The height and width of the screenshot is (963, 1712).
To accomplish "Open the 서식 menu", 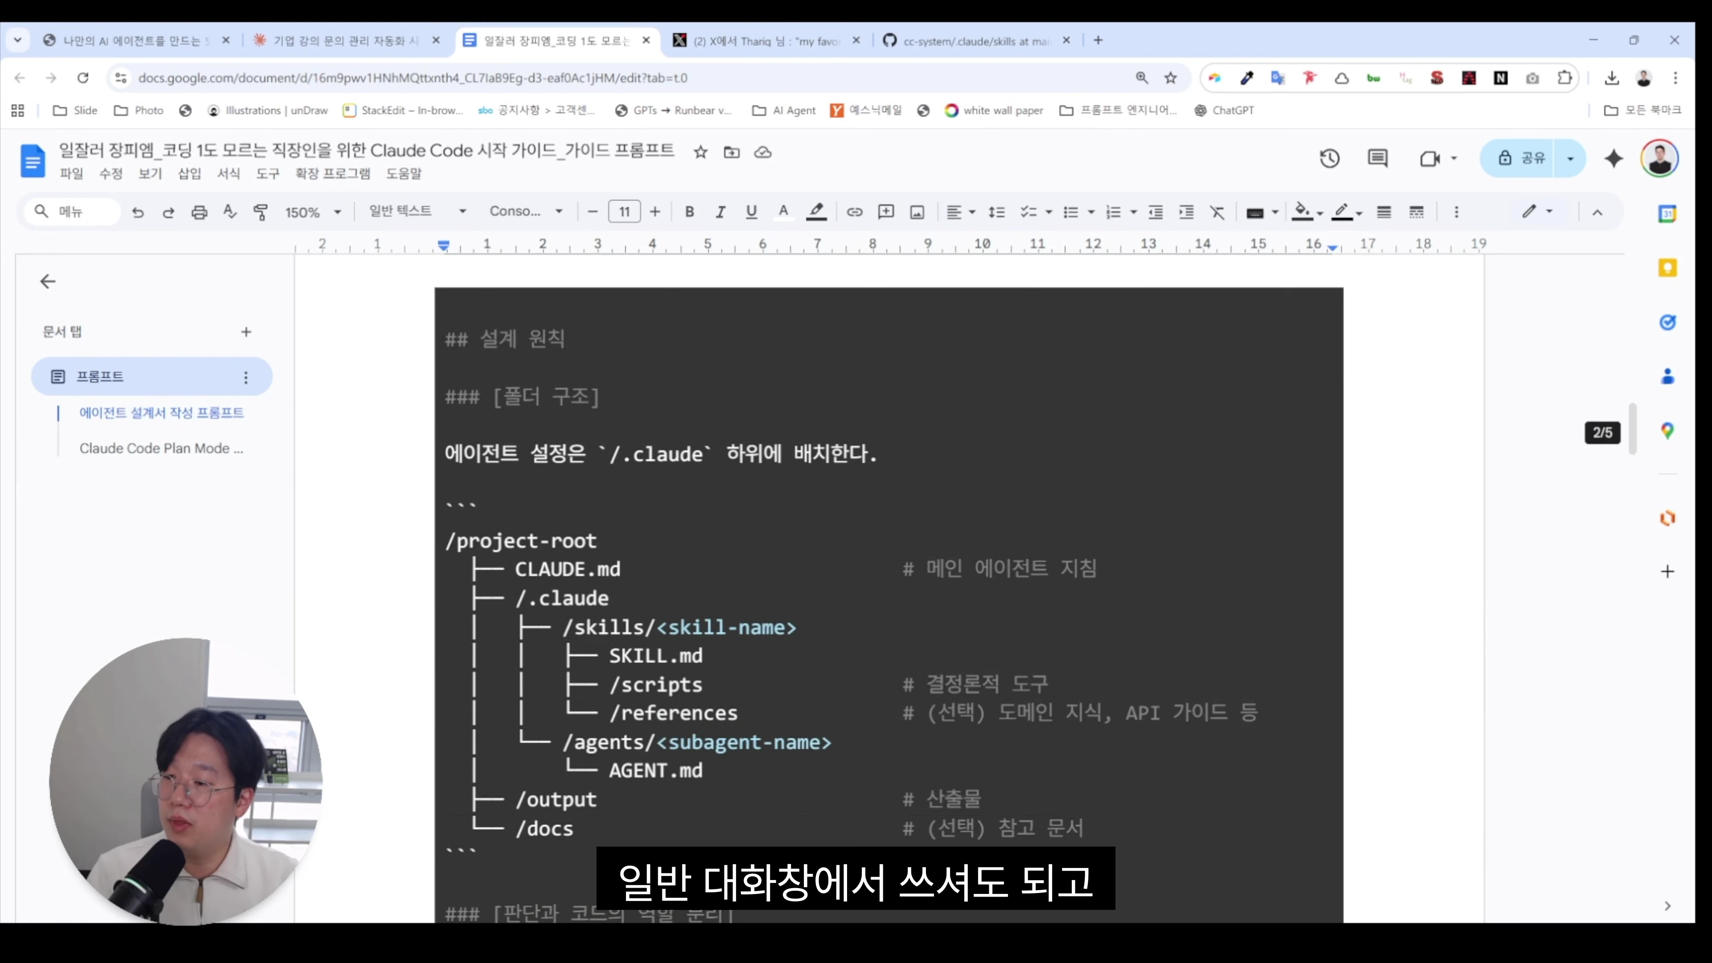I will pos(229,174).
